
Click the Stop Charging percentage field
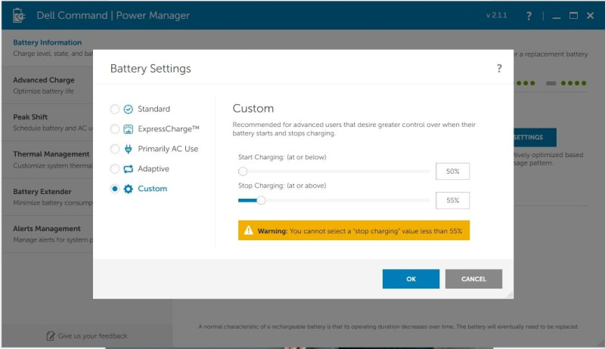click(452, 200)
